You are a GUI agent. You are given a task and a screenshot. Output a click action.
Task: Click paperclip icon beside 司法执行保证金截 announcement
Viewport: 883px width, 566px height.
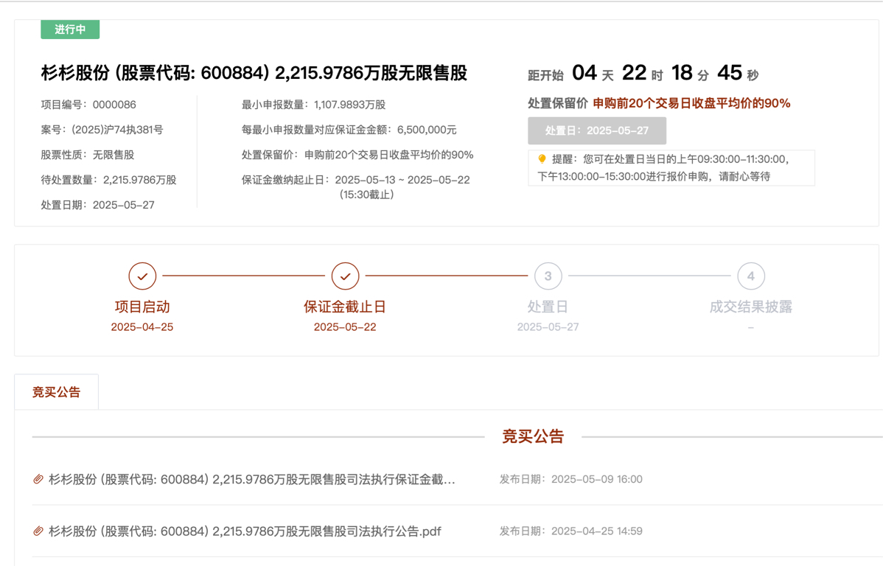(38, 479)
